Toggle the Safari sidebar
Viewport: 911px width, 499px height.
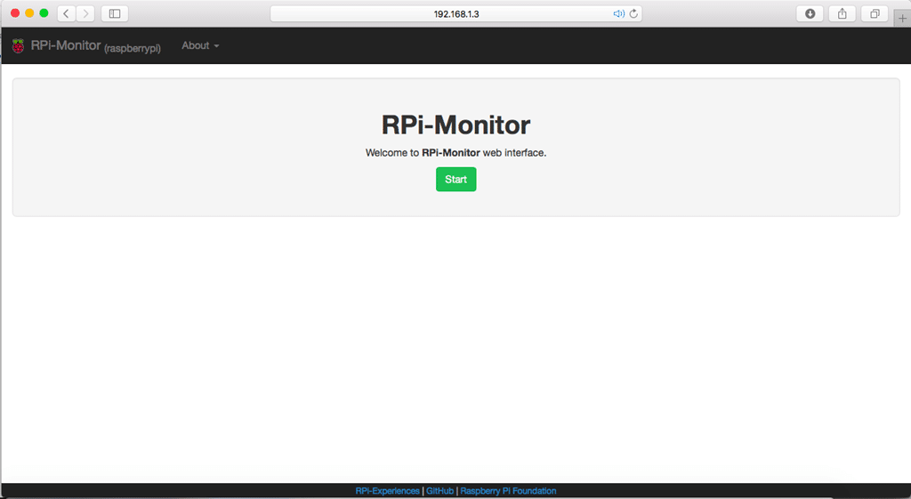click(115, 13)
